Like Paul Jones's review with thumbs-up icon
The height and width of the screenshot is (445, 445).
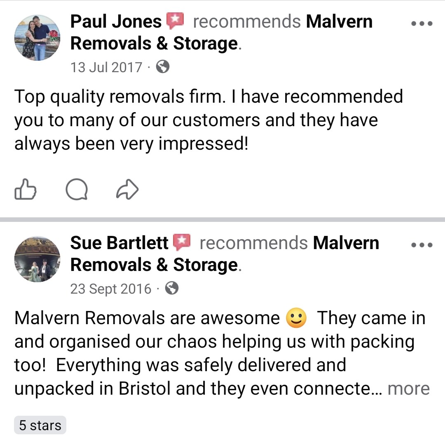tap(25, 189)
